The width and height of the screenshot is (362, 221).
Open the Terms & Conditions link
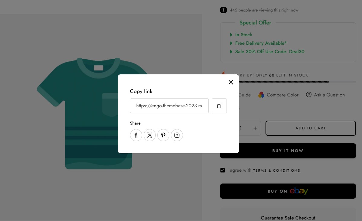[277, 171]
